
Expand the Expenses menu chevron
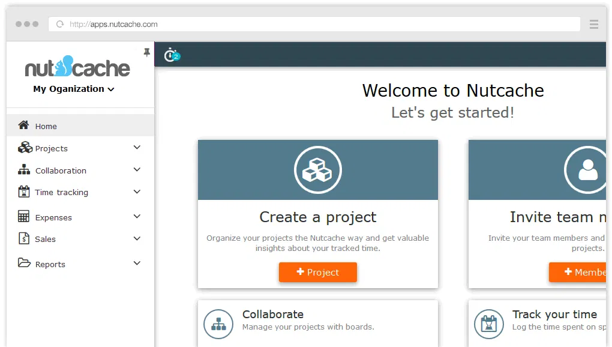point(137,216)
